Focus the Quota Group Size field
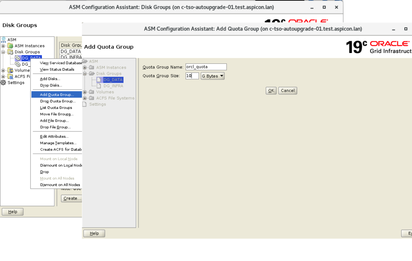The height and width of the screenshot is (261, 412). (x=192, y=76)
